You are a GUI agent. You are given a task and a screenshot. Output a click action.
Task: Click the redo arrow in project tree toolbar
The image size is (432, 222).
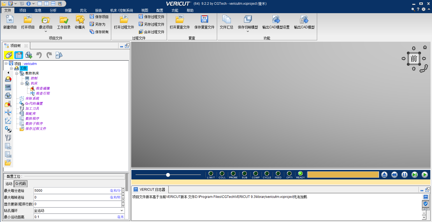pyautogui.click(x=49, y=55)
